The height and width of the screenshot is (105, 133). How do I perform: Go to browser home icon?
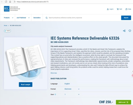pos(10,2)
